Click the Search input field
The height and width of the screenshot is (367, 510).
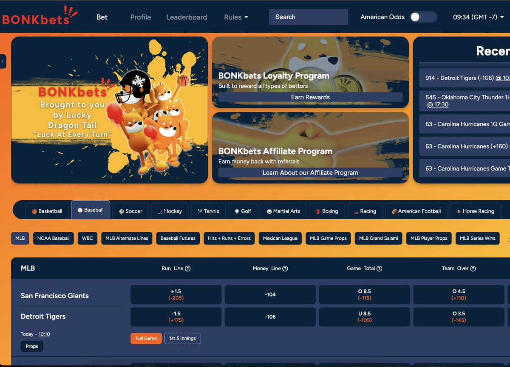309,17
